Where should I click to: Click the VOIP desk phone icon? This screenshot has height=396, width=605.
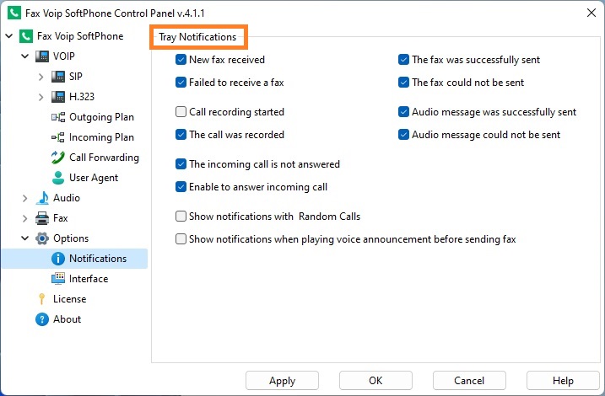[x=42, y=56]
